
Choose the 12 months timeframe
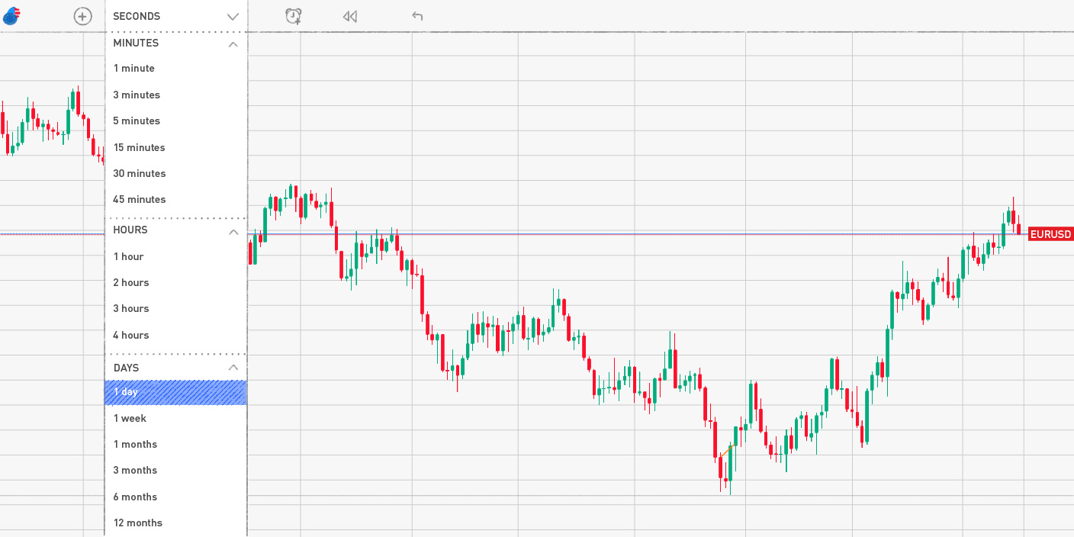138,523
